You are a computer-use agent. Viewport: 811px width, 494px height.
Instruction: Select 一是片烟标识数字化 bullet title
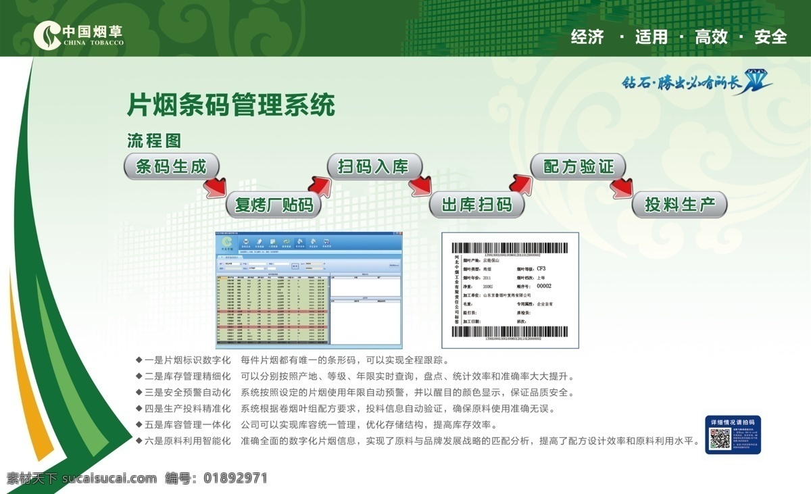click(x=188, y=360)
